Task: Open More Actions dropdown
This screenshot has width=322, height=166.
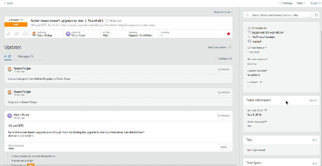Action: click(223, 12)
